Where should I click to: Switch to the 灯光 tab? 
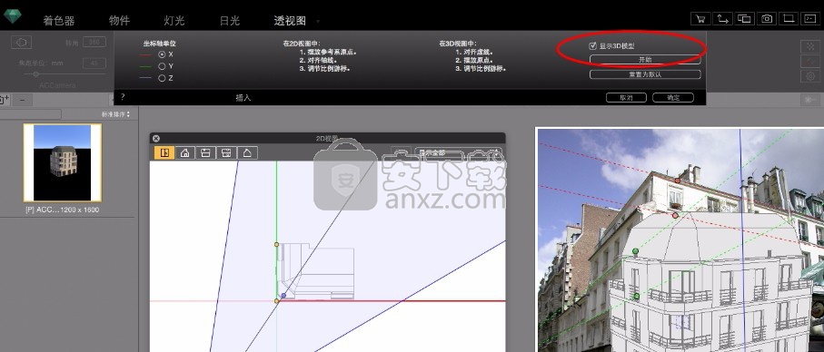(x=174, y=21)
